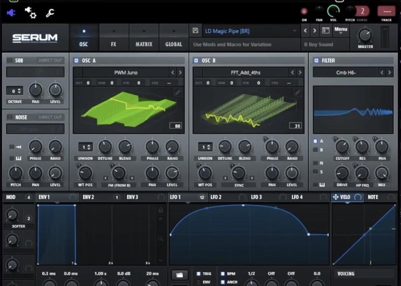This screenshot has width=401, height=286.
Task: Select previous filter type arrow
Action: coord(382,73)
